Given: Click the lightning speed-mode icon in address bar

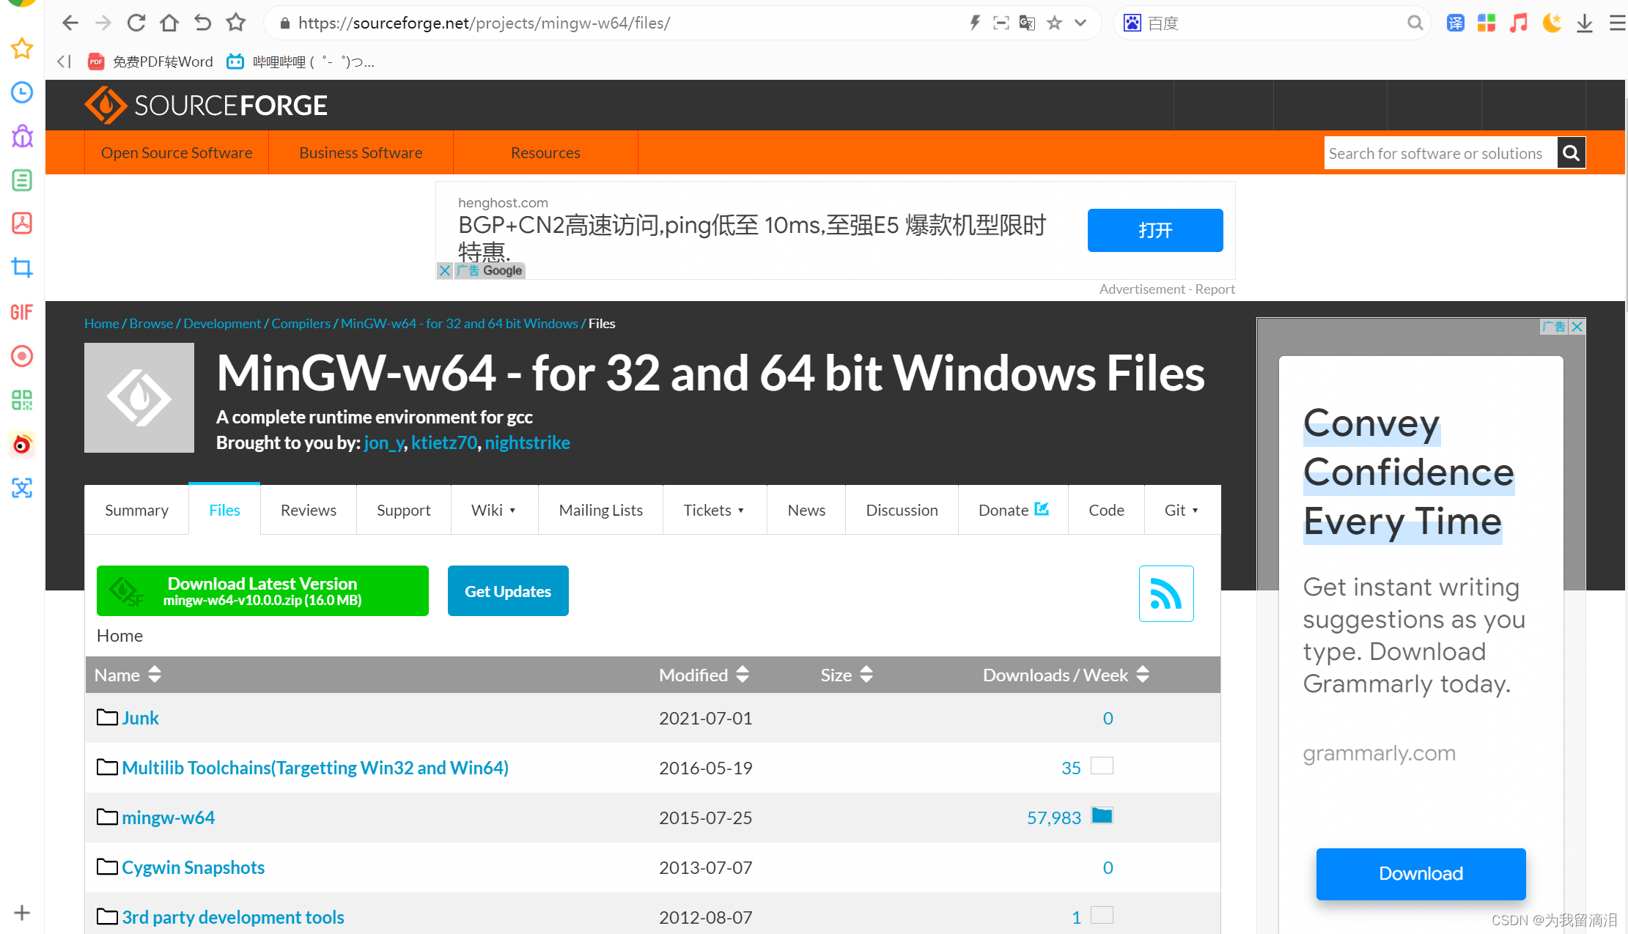Looking at the screenshot, I should point(974,23).
